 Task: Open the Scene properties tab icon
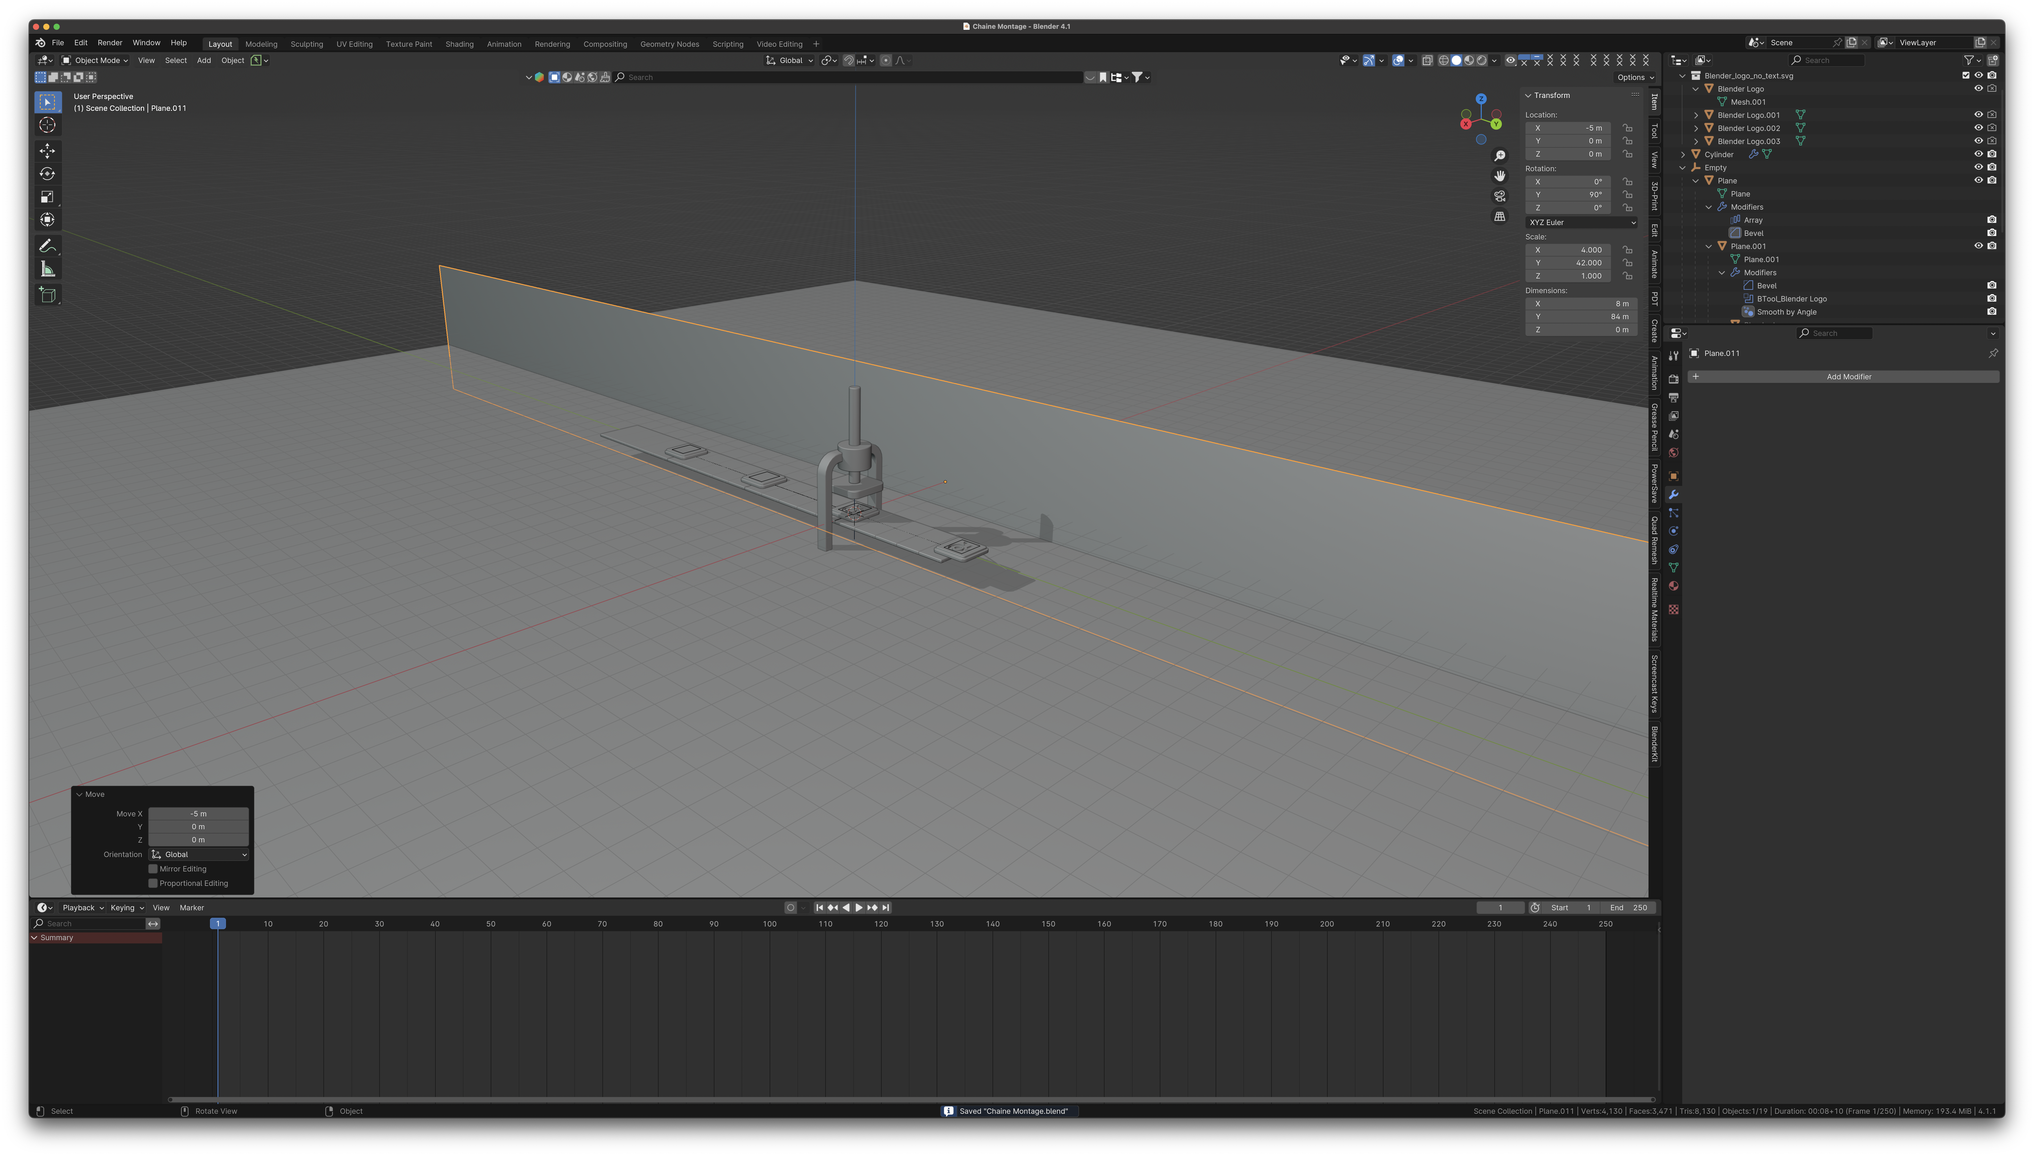pos(1673,434)
